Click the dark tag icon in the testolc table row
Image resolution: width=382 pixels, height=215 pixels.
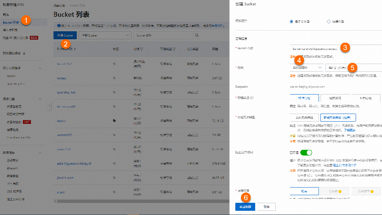click(114, 120)
